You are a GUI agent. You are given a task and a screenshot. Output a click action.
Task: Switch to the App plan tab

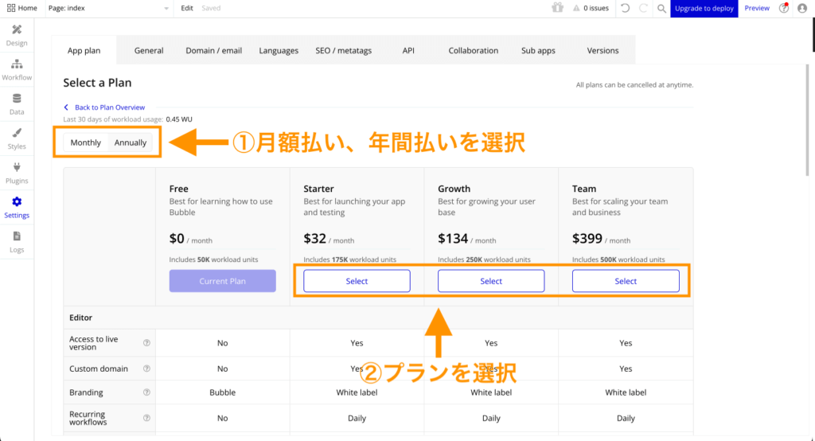pyautogui.click(x=84, y=50)
